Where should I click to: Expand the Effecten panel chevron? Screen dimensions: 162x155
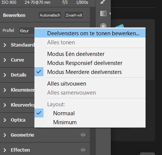5,150
